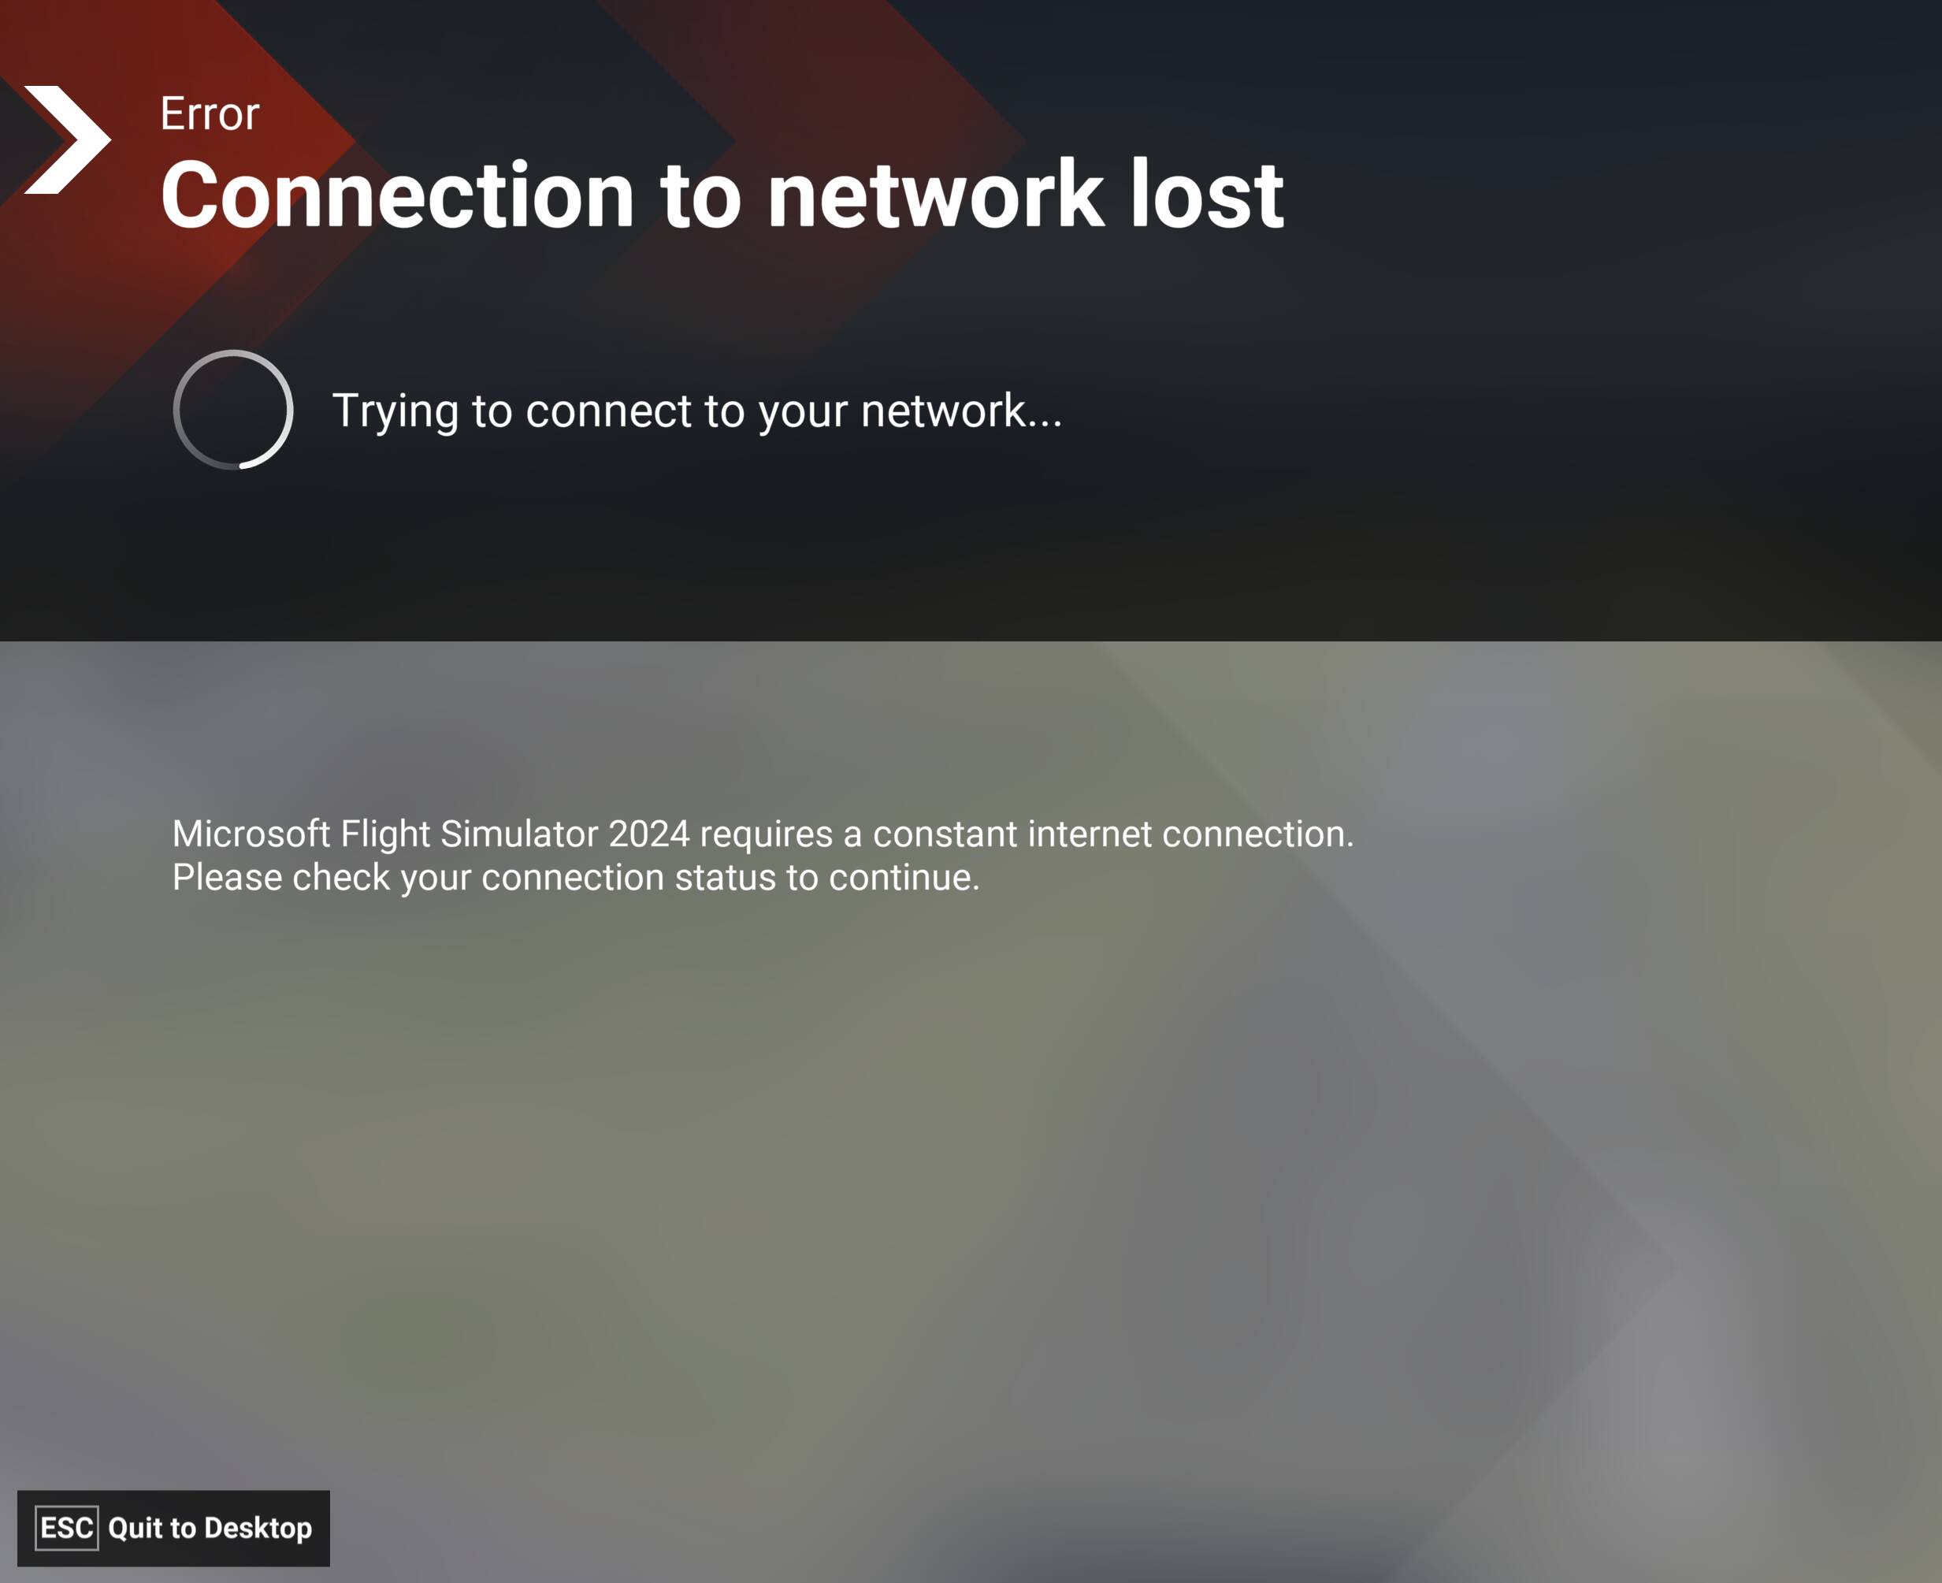Click the Please check your connection line

(x=576, y=877)
